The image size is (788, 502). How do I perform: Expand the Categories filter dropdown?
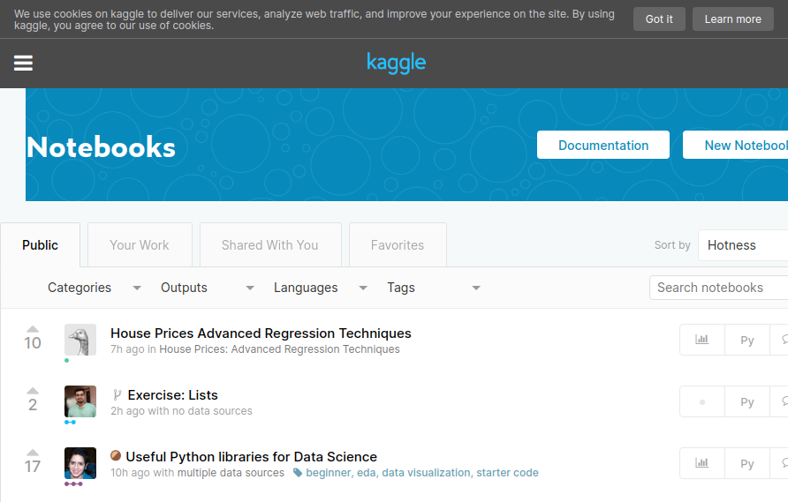click(94, 288)
